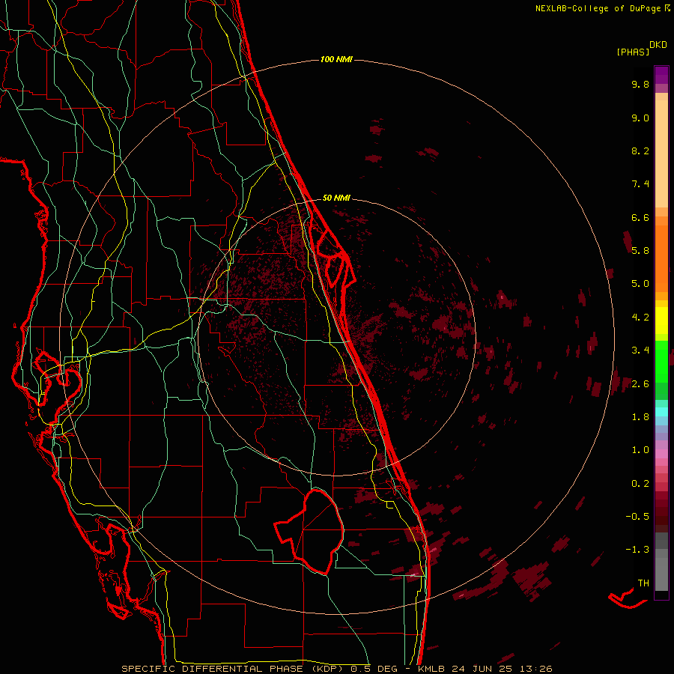Click the 7.4 scale value

point(640,184)
